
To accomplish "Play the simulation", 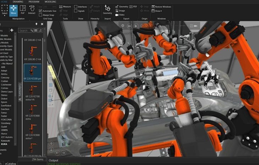I will [x=136, y=26].
